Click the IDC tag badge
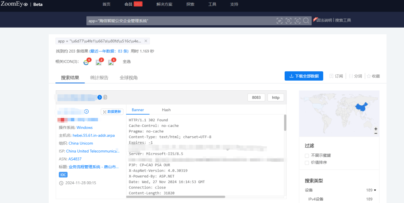Viewport: 404px width, 203px height. point(63,175)
